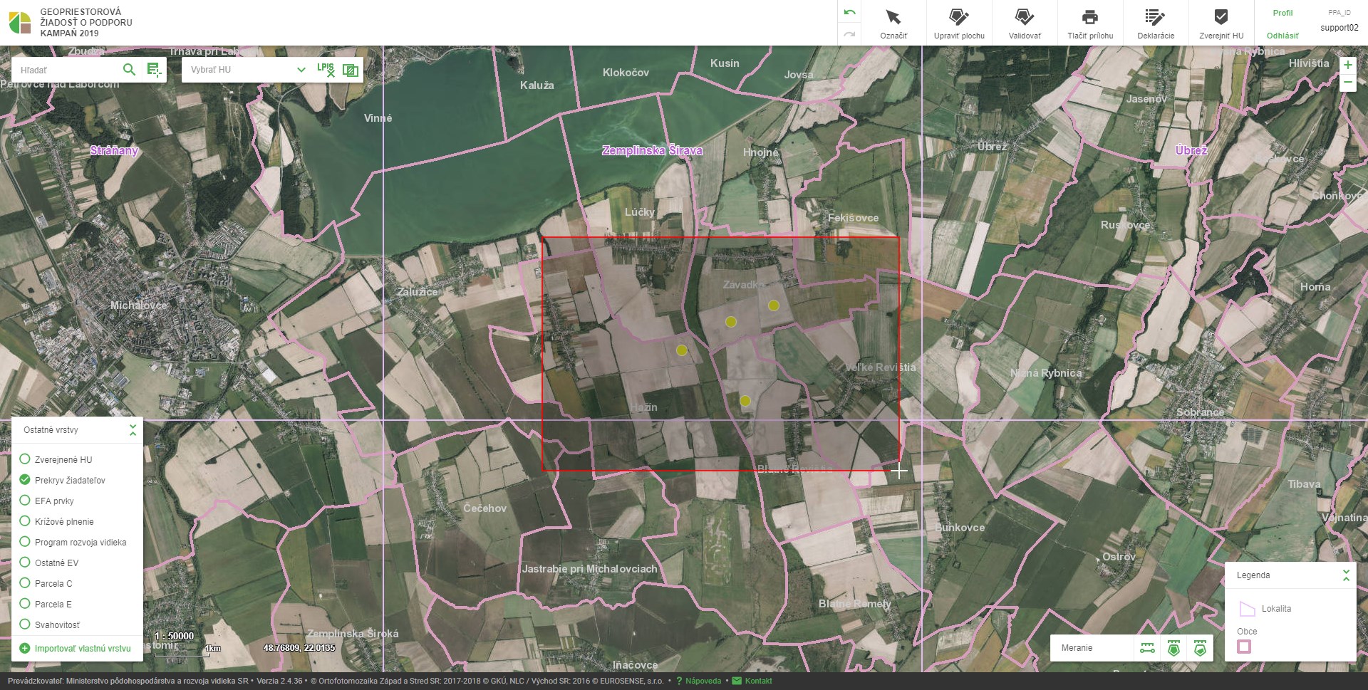Image resolution: width=1368 pixels, height=690 pixels.
Task: Click Odhlásiť to log out
Action: 1282,36
